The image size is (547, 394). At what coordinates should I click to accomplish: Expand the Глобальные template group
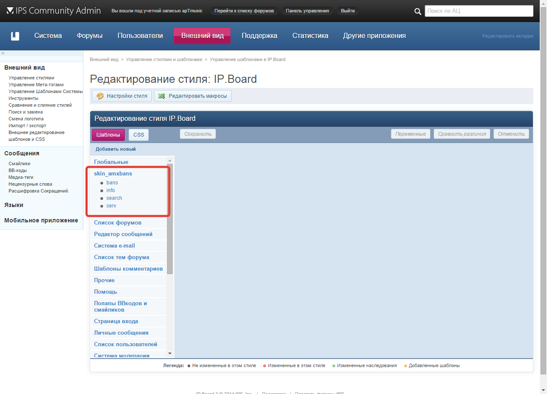tap(111, 162)
